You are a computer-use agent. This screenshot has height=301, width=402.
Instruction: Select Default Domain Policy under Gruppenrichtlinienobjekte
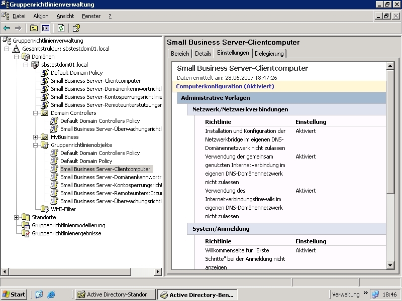point(86,161)
